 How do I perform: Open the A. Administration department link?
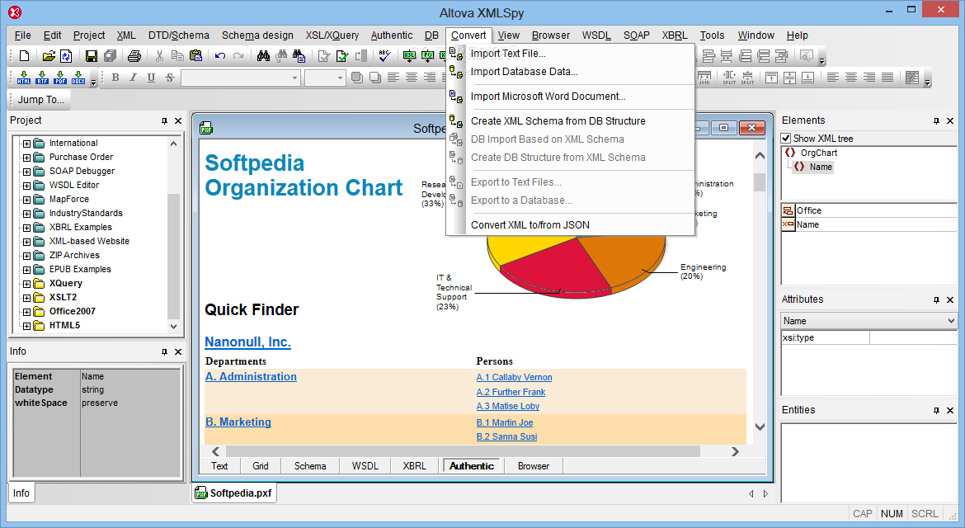251,377
